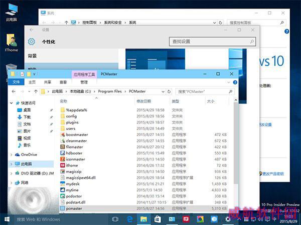Screen dimensions: 301x225
Task: Open the plugins folder icon
Action: [x=63, y=122]
